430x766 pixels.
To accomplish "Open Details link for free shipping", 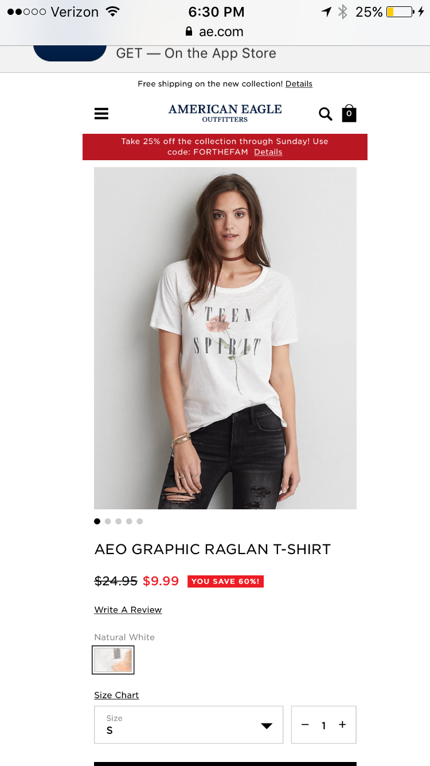I will click(x=299, y=84).
